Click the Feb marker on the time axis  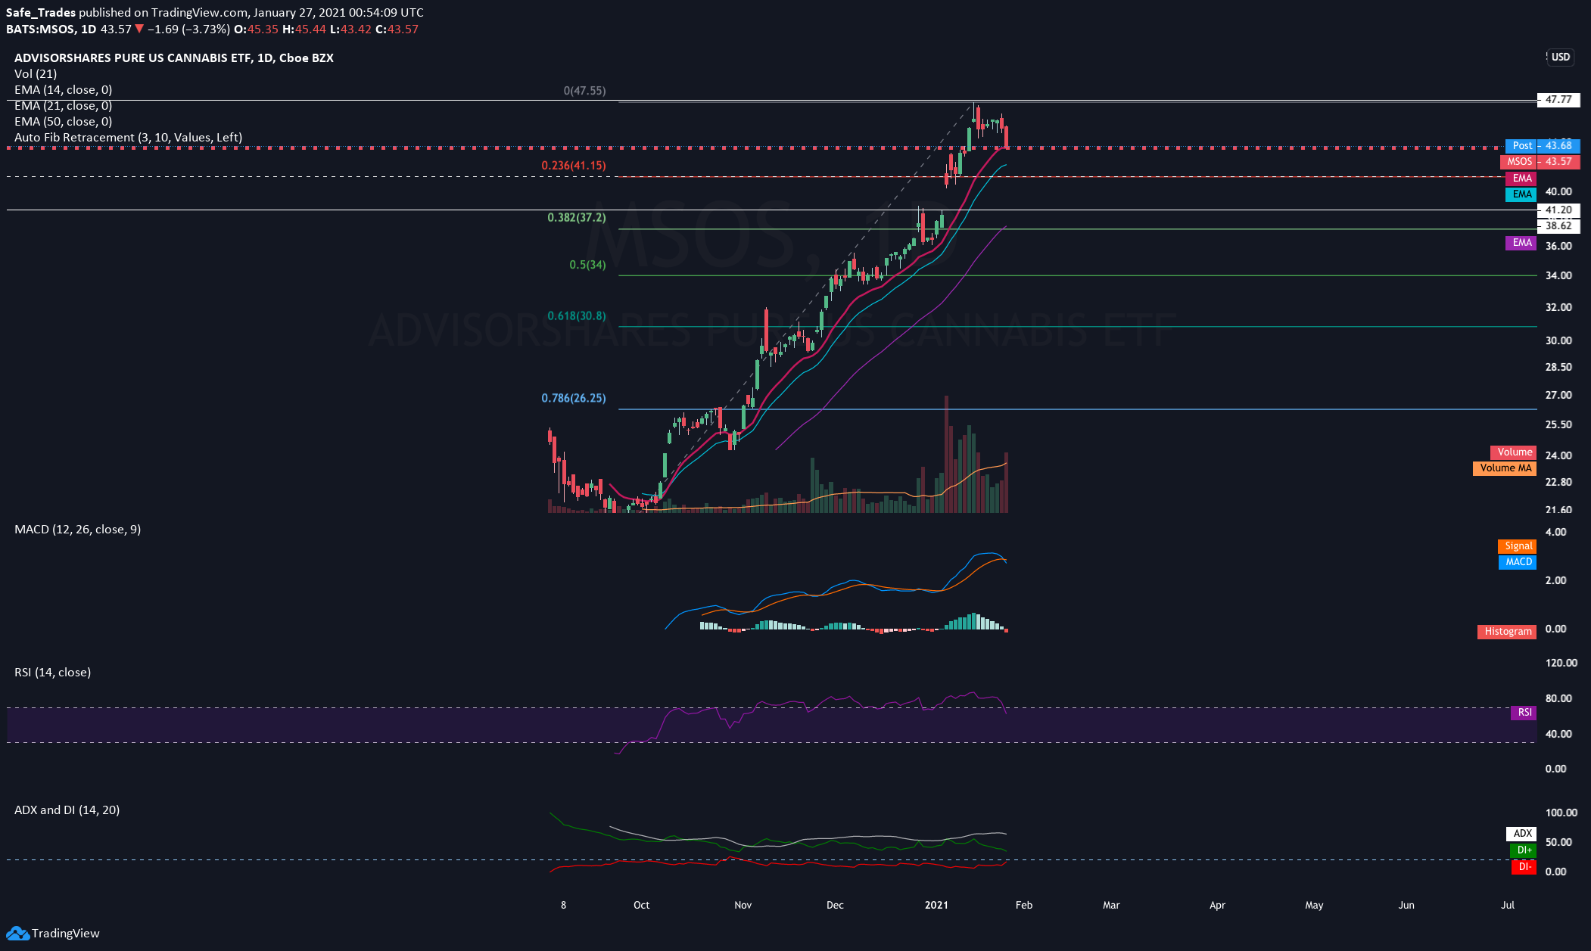(1023, 906)
